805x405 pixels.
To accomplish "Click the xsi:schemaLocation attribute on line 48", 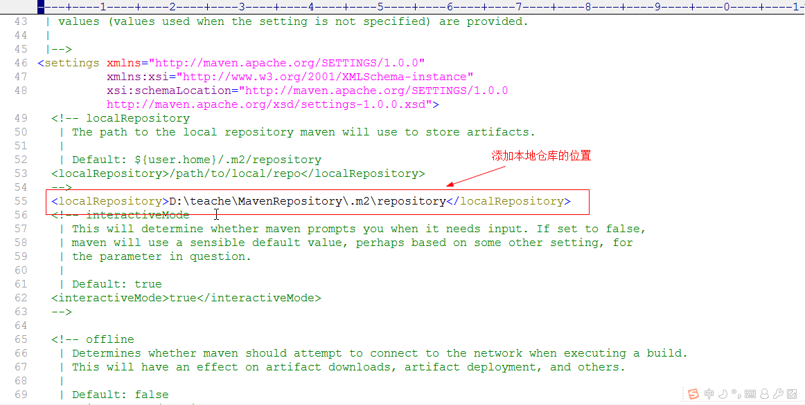I will tap(308, 91).
